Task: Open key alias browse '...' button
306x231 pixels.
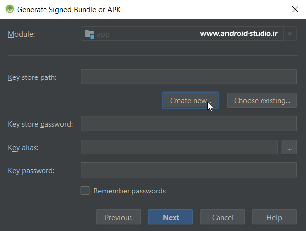Action: tap(289, 147)
